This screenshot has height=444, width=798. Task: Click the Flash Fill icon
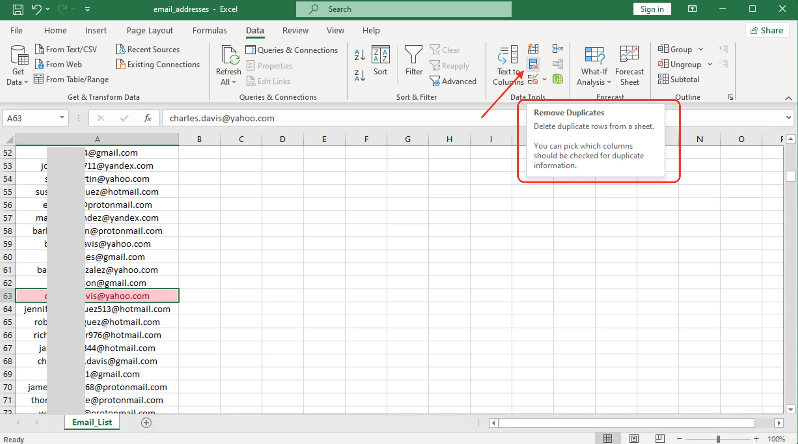click(534, 49)
